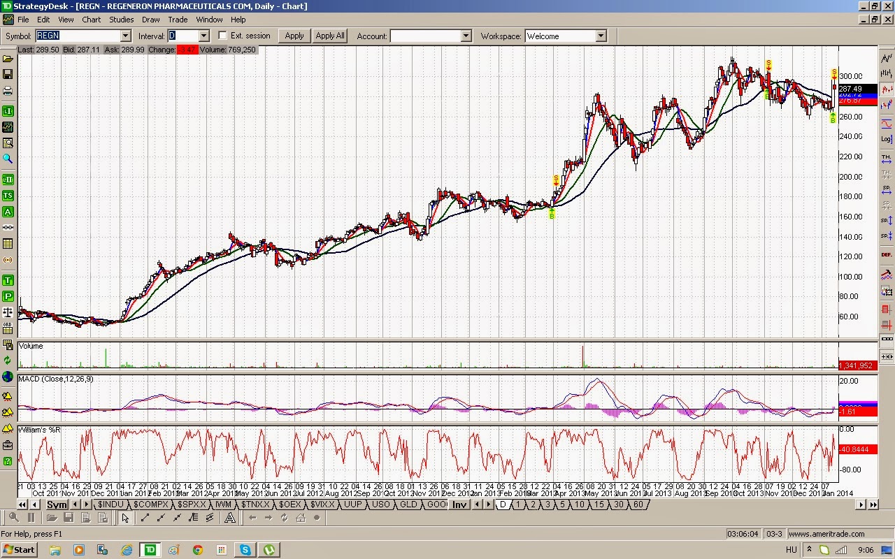Open the File menu
The height and width of the screenshot is (559, 895).
click(x=23, y=20)
